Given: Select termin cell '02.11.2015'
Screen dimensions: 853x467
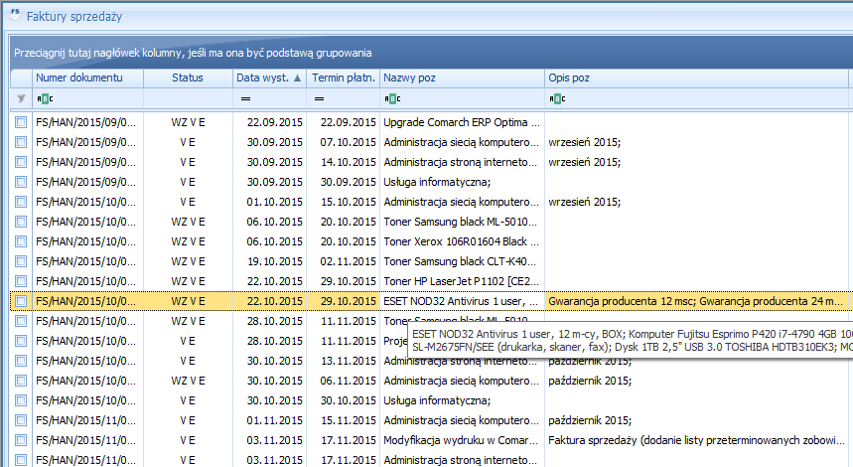Looking at the screenshot, I should [x=344, y=261].
